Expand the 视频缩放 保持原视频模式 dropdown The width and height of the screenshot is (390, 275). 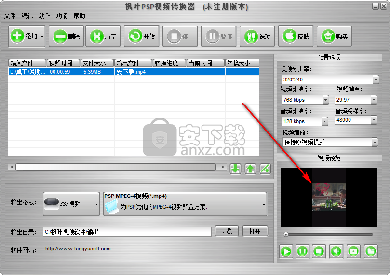coord(375,143)
